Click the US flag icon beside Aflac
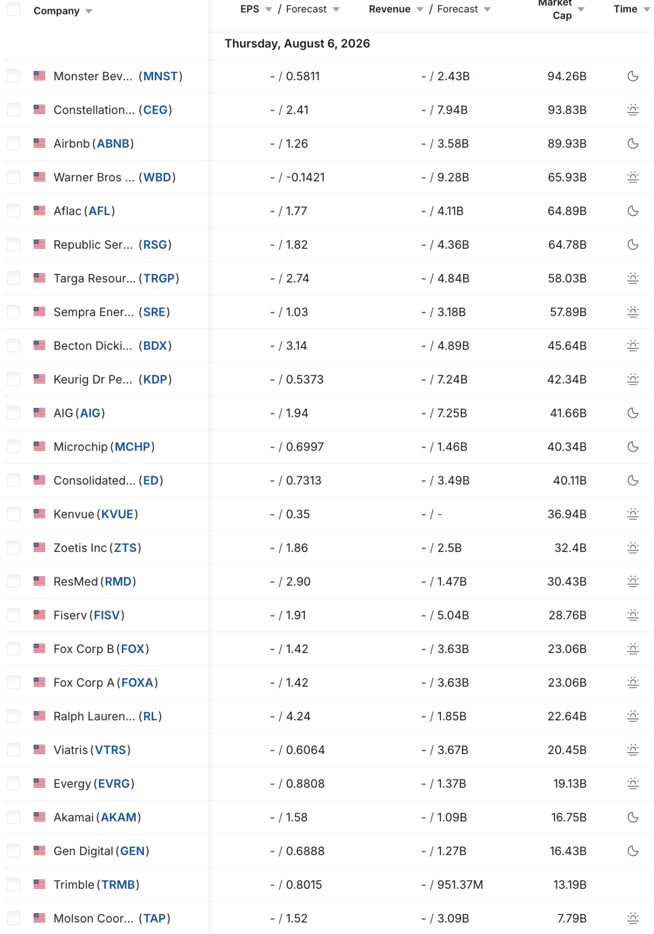654x934 pixels. (40, 211)
